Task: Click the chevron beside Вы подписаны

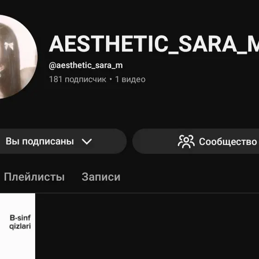Action: [87, 142]
